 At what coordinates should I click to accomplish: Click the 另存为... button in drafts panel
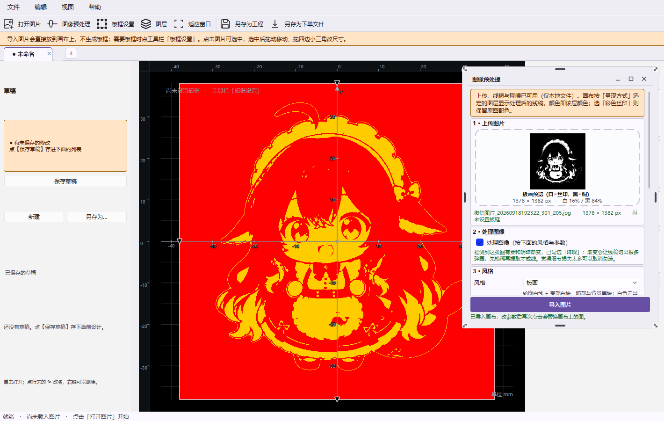point(97,217)
